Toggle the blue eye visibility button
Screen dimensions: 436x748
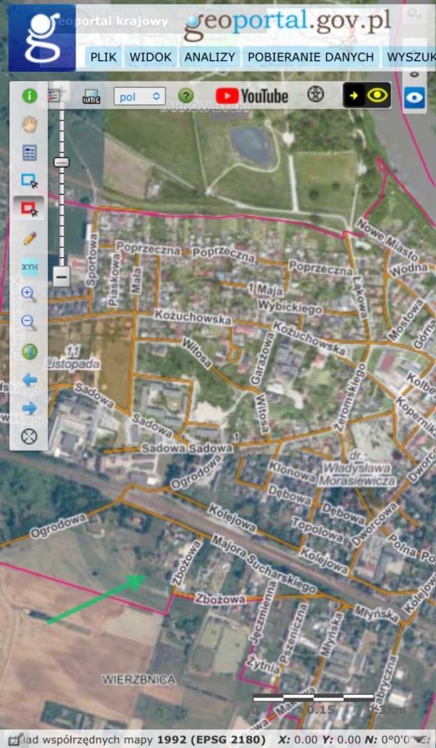(414, 98)
